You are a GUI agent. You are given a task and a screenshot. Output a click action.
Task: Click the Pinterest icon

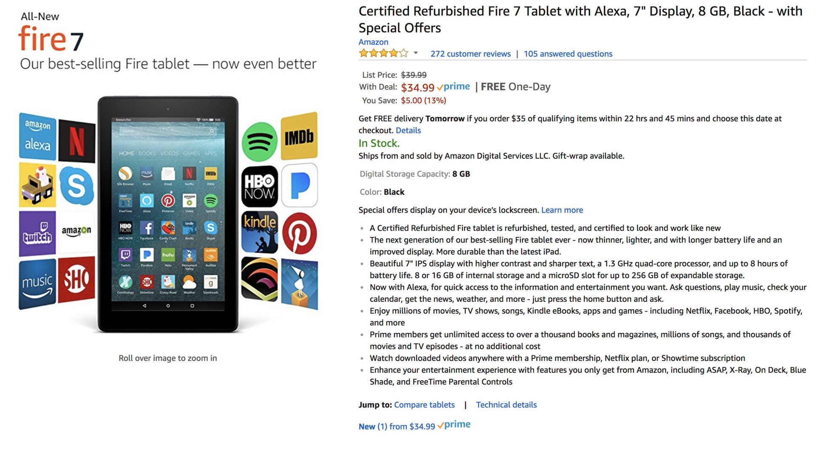tap(299, 233)
